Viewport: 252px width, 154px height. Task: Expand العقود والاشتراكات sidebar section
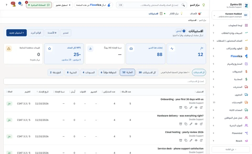click(x=230, y=48)
